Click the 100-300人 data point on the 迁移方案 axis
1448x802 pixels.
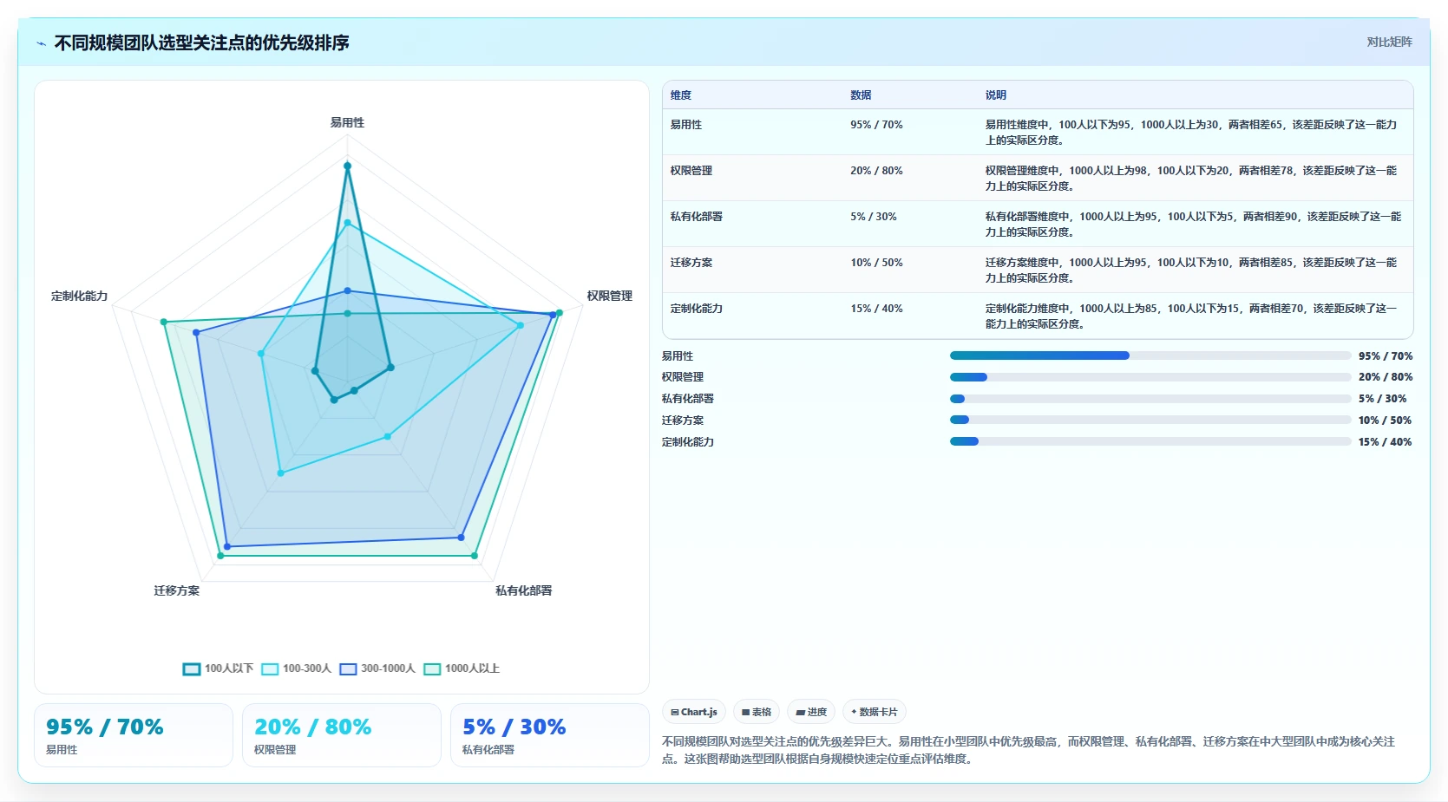point(280,473)
